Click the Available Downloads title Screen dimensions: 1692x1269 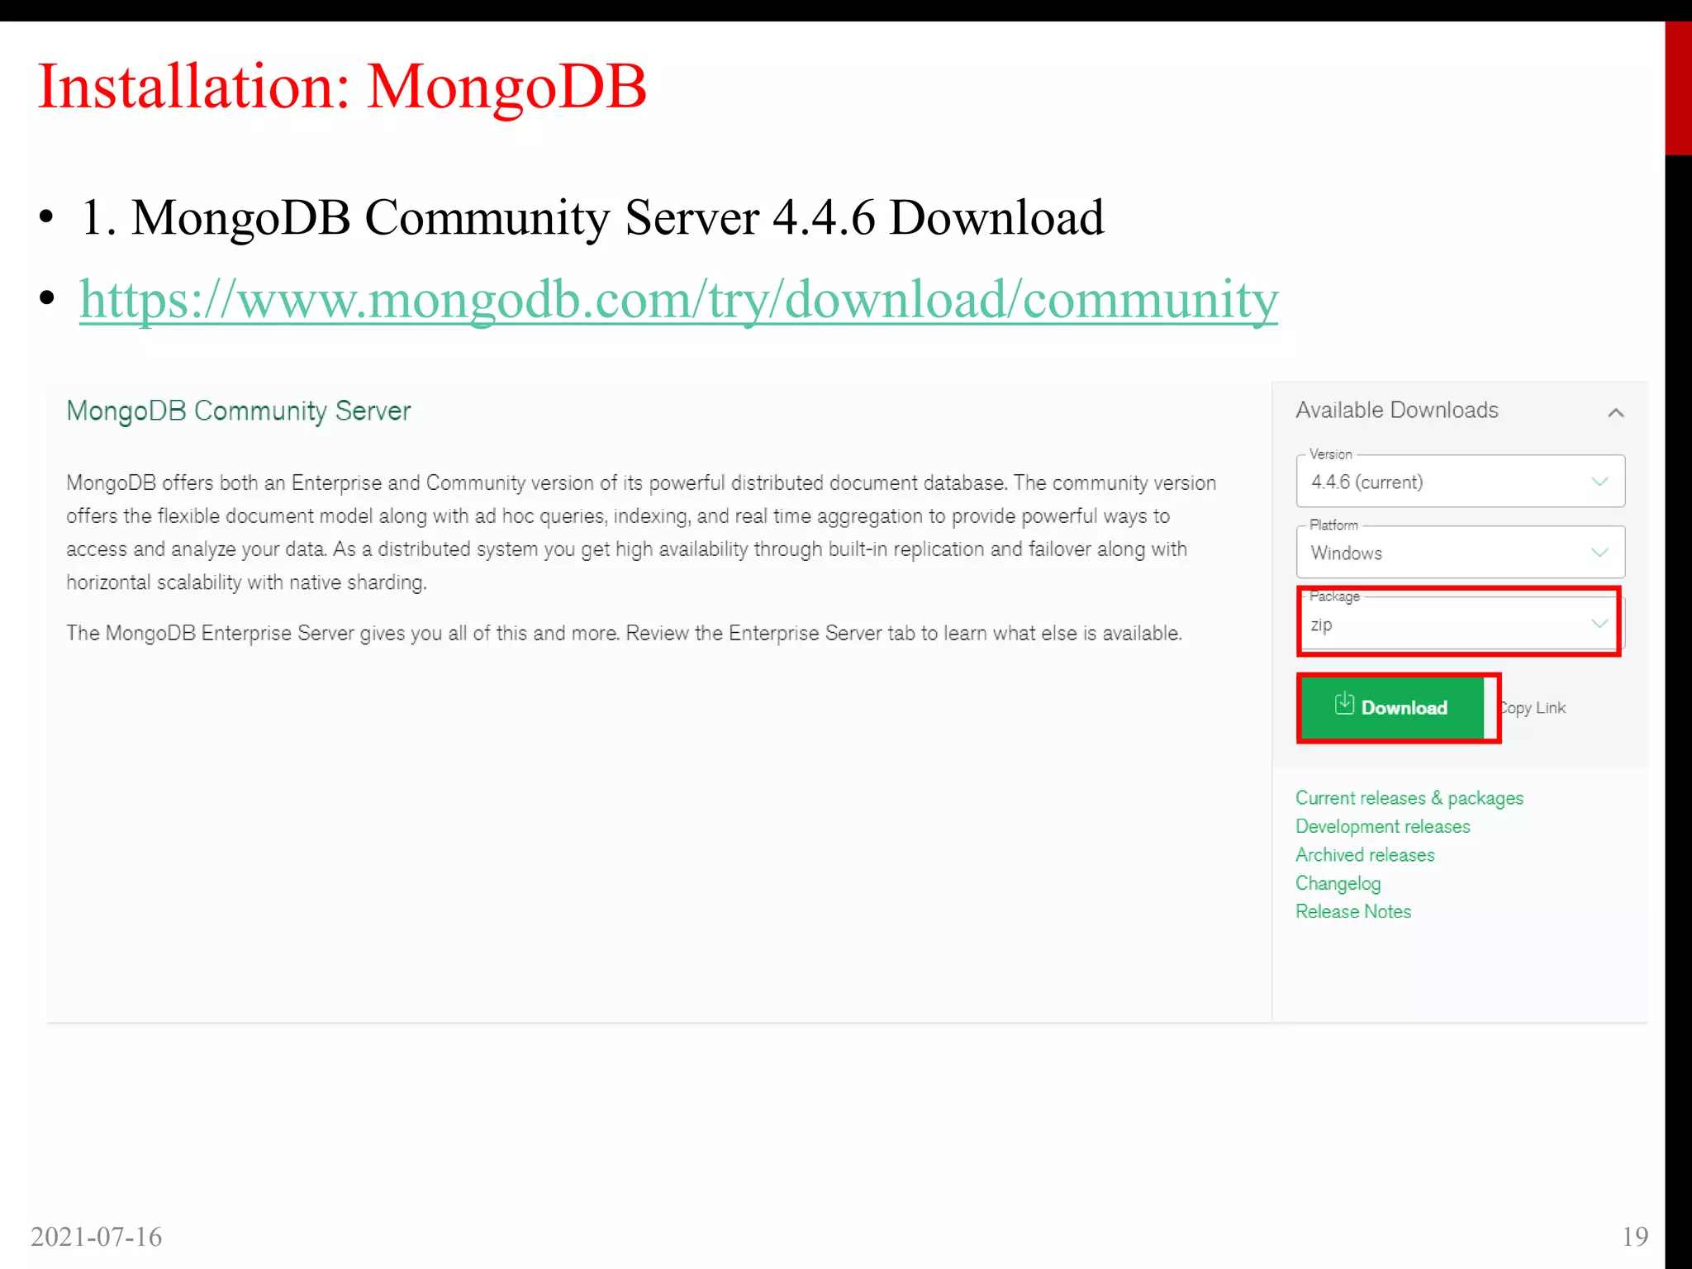[1396, 410]
